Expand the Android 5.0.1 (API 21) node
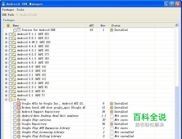182x139 pixels. click(x=6, y=38)
